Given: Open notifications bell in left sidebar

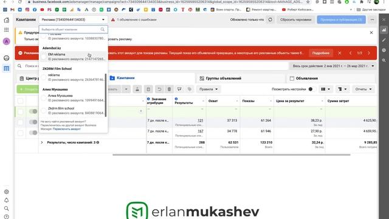Looking at the screenshot, I should [7, 200].
